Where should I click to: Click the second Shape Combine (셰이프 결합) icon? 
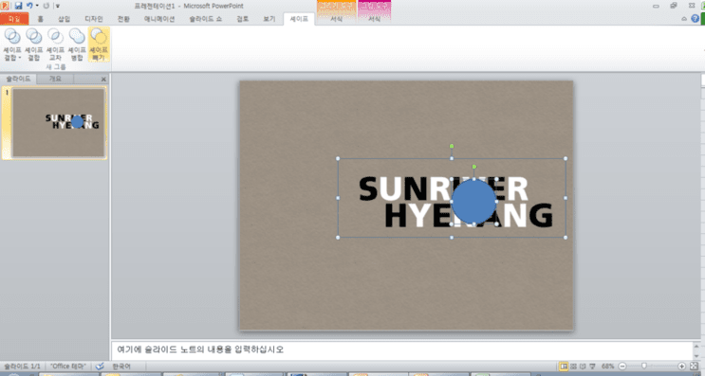[34, 44]
